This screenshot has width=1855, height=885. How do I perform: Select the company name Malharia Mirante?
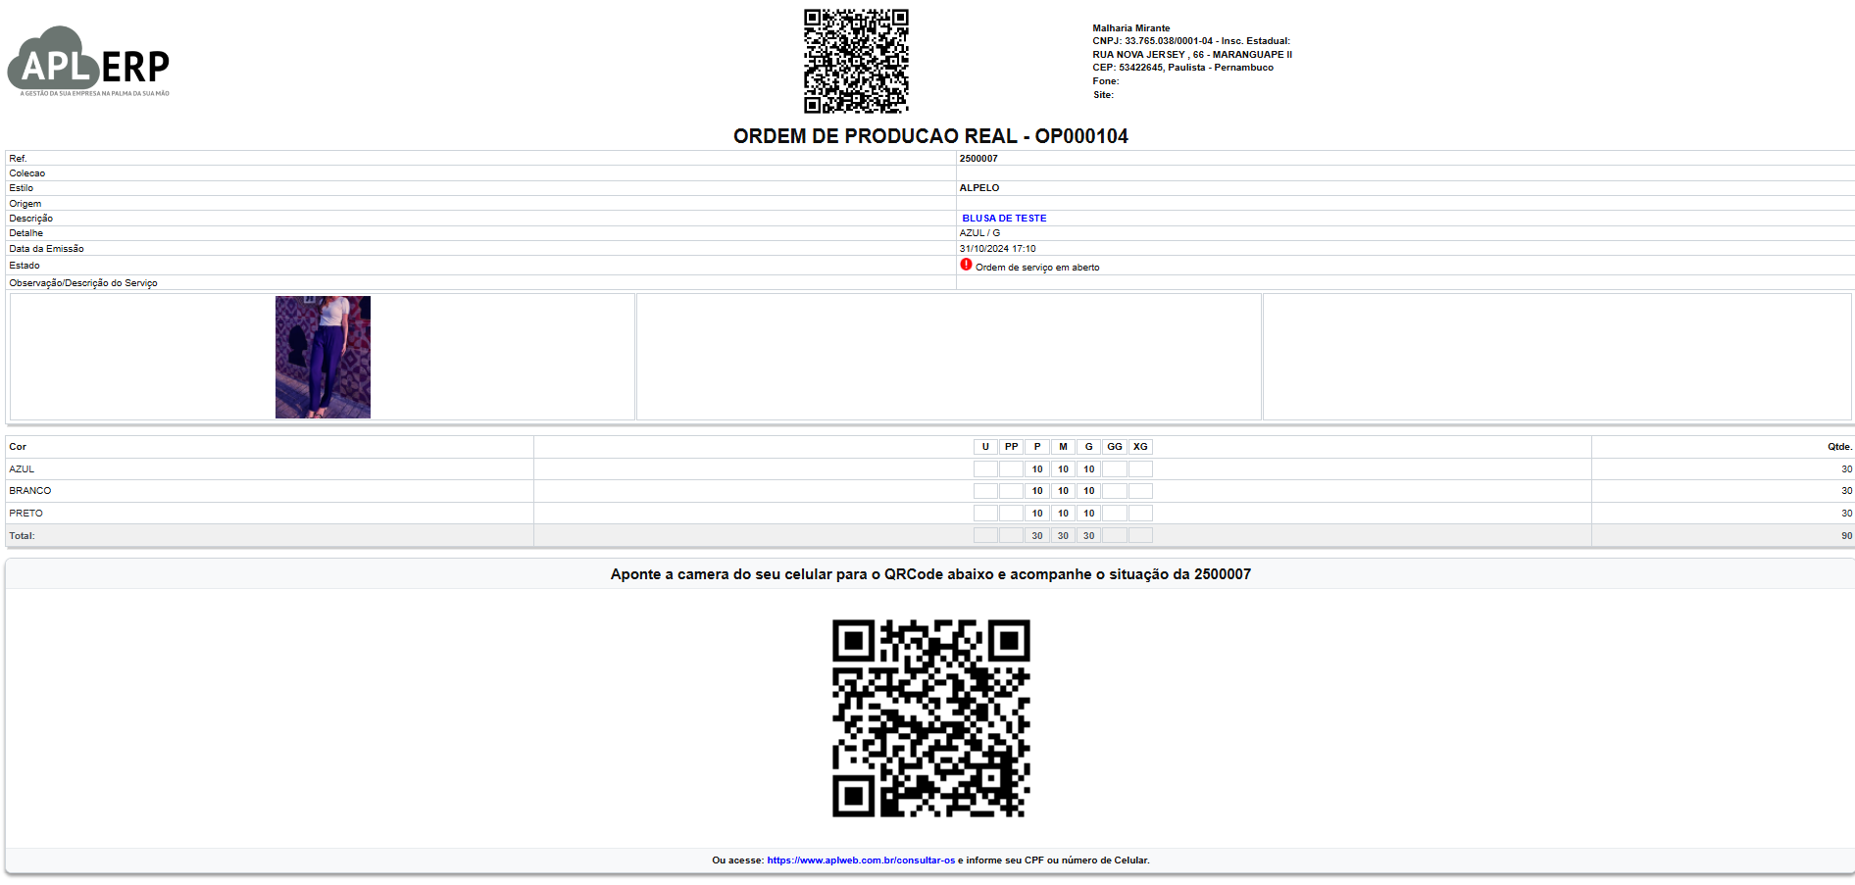(1131, 28)
